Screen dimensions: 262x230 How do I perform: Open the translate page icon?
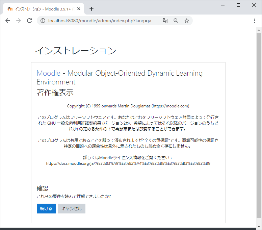tap(165, 21)
